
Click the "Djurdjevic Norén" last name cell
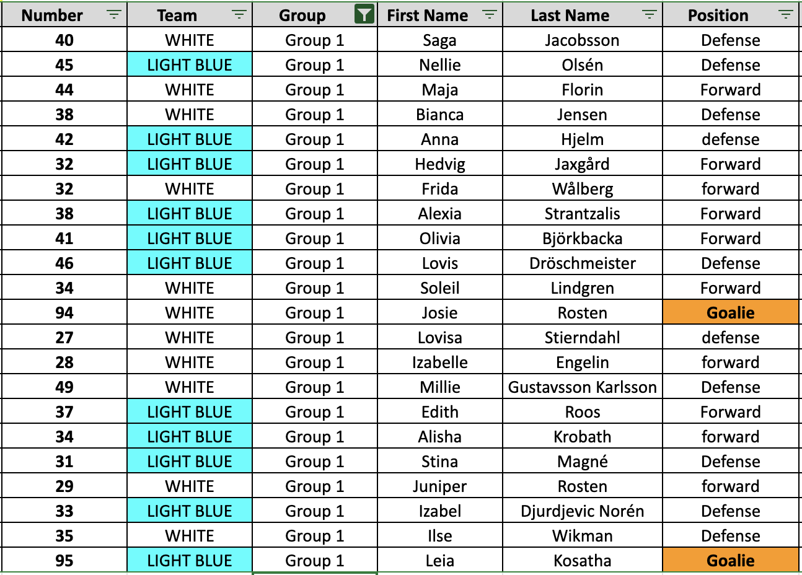point(582,511)
